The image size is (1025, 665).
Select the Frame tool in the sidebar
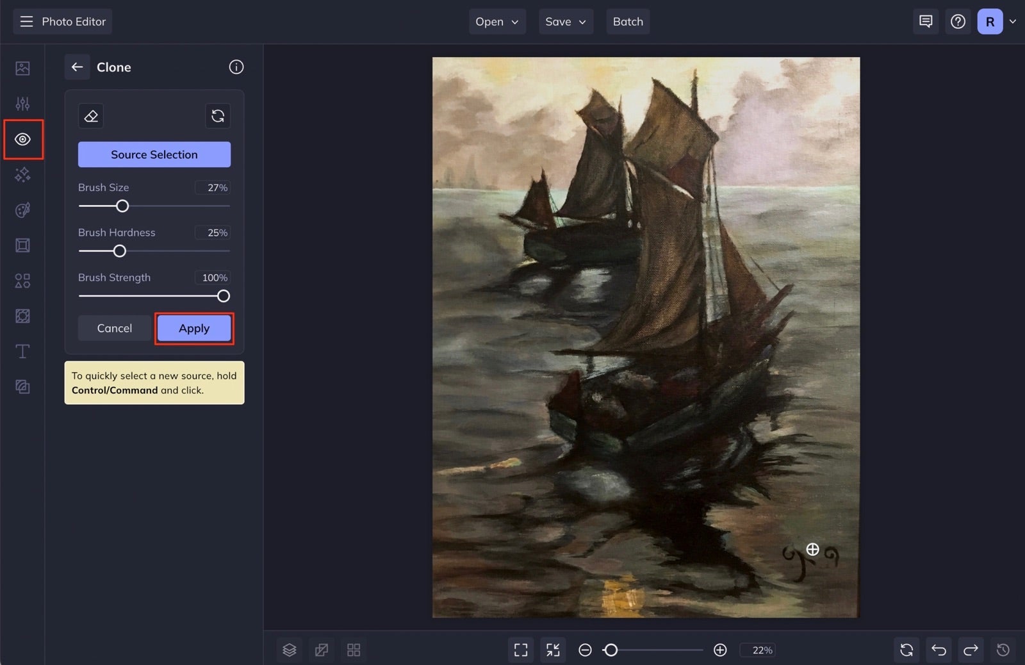(x=22, y=245)
